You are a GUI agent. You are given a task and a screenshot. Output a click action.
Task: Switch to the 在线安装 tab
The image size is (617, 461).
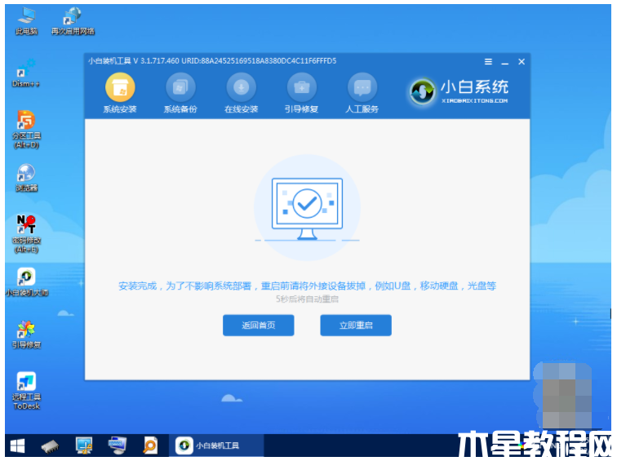coord(241,94)
